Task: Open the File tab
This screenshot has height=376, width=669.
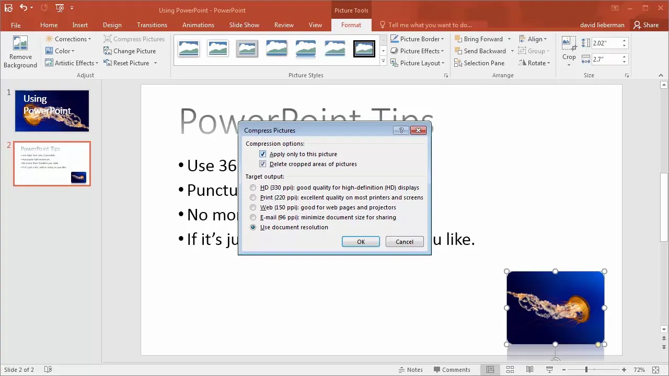Action: pyautogui.click(x=16, y=25)
